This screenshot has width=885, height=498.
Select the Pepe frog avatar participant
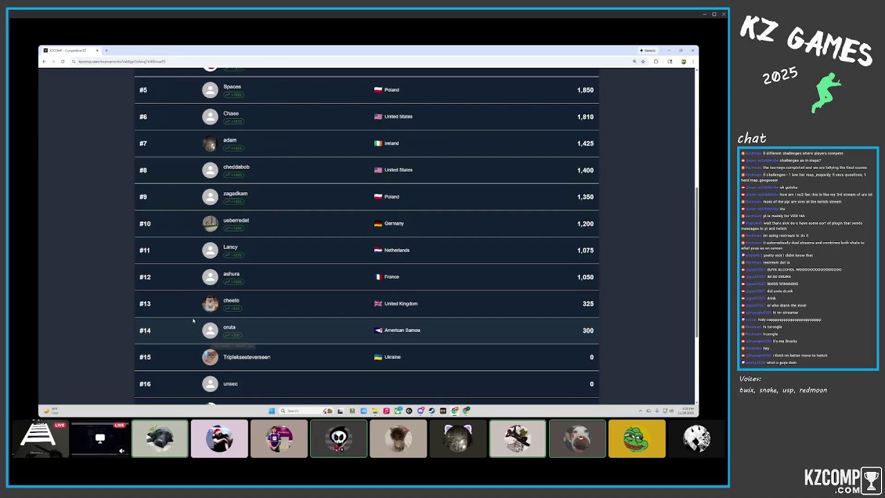(637, 439)
